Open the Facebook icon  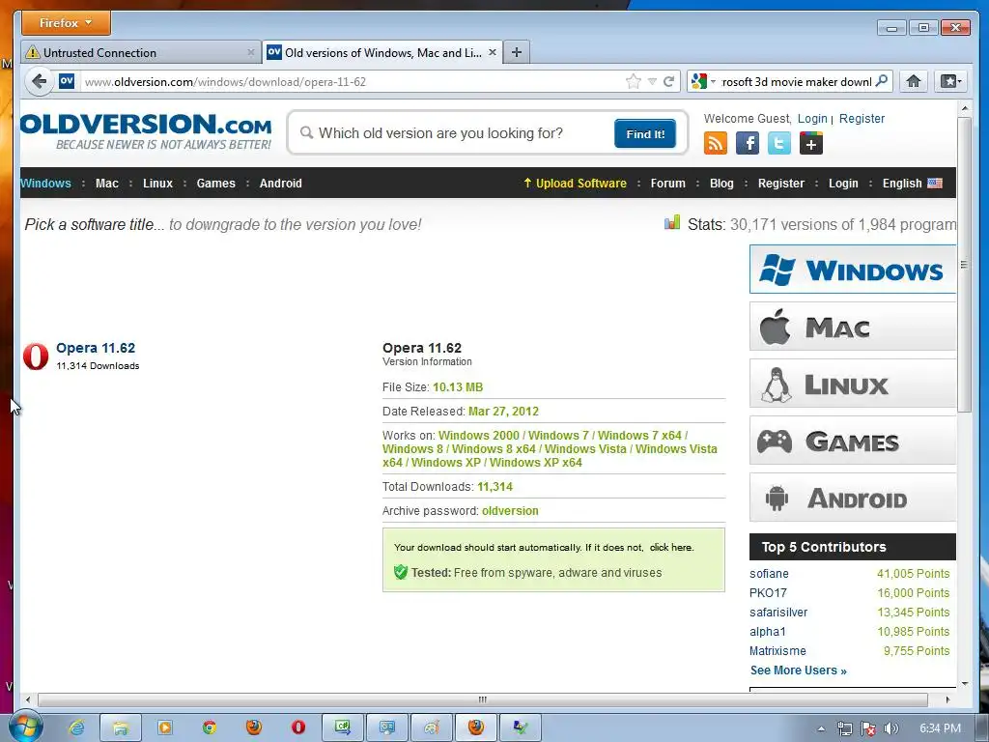coord(748,144)
